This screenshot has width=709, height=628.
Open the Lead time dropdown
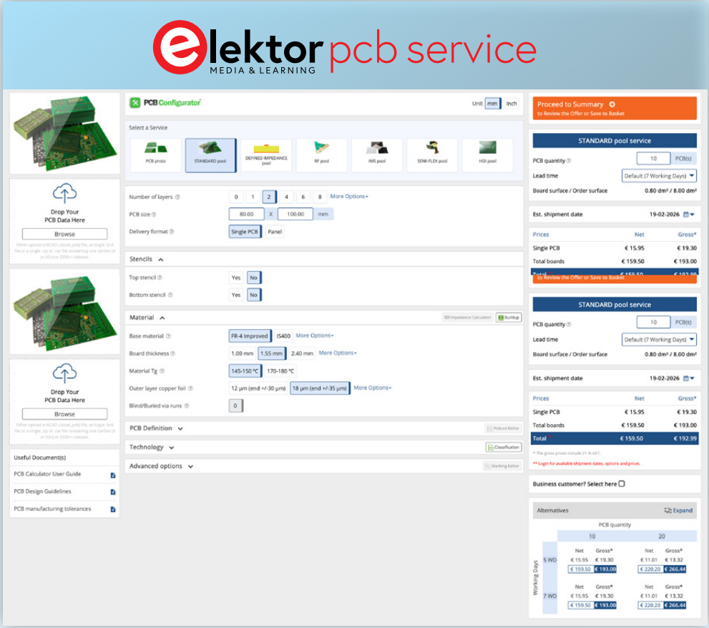coord(658,175)
